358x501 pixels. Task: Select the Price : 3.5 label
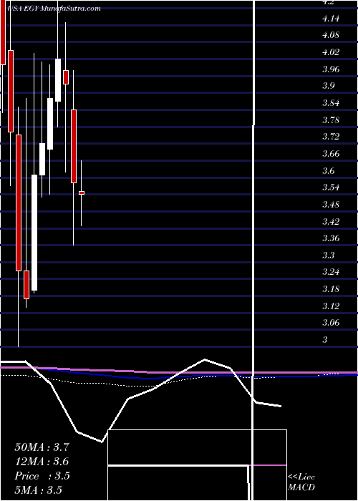(42, 476)
